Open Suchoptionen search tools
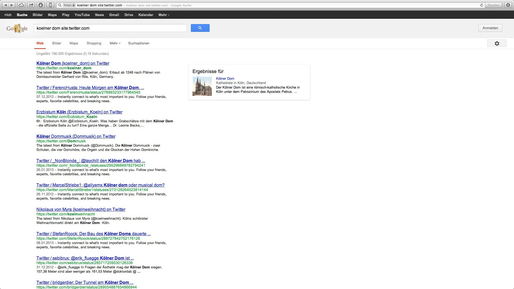The height and width of the screenshot is (289, 514). [x=139, y=43]
